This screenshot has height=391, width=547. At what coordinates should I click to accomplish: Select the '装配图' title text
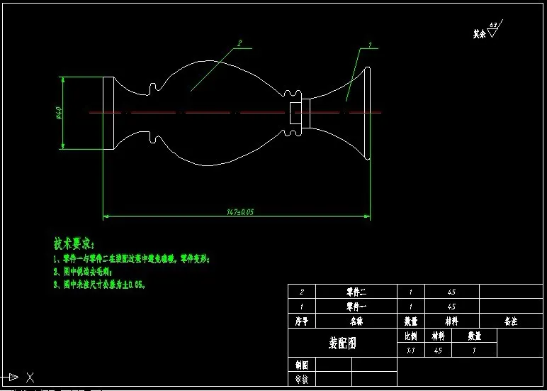click(342, 343)
